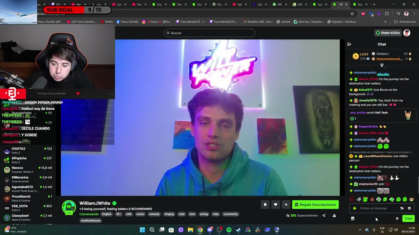
Task: Click the report warning triangle icon
Action: point(334,215)
